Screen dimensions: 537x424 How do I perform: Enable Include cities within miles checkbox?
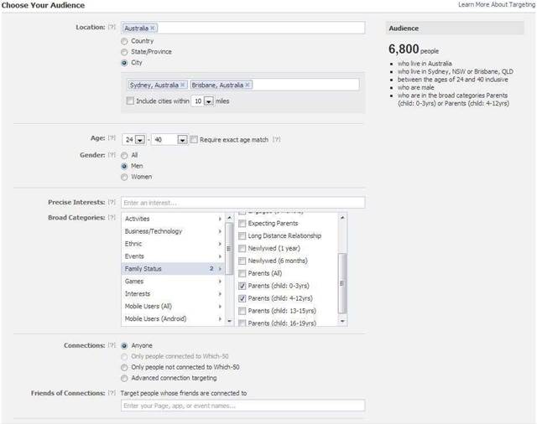(x=130, y=101)
